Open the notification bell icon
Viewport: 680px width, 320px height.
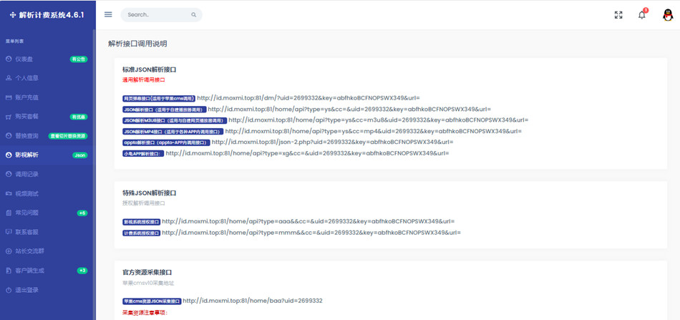[642, 15]
